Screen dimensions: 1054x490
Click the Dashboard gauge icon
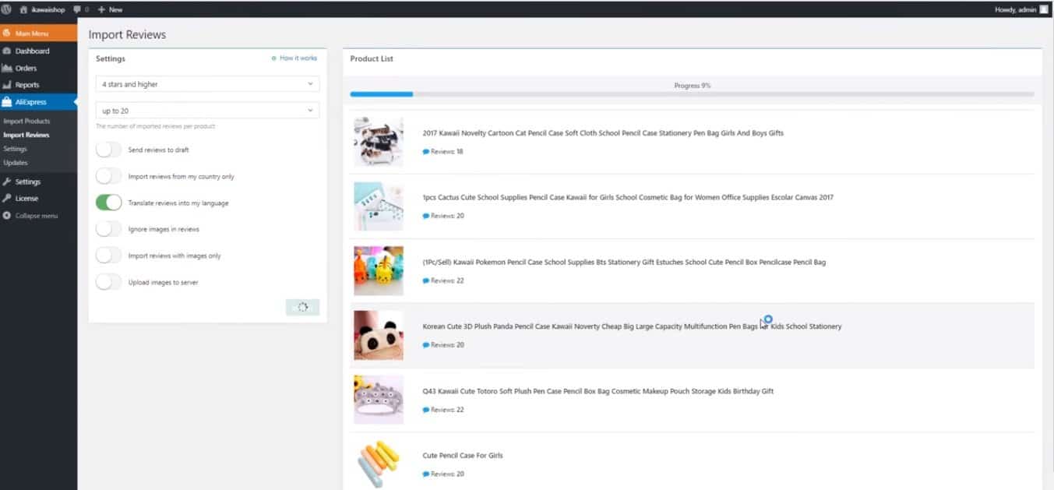[7, 51]
